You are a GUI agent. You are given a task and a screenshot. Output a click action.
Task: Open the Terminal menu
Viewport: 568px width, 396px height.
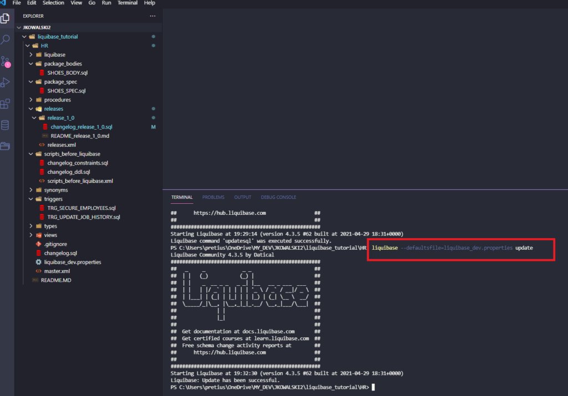pos(128,3)
